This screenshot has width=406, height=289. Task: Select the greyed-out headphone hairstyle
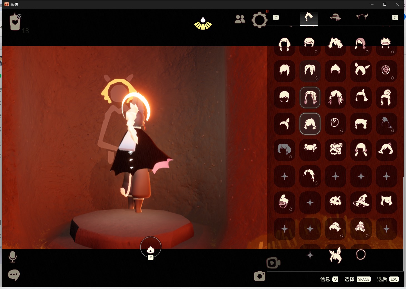point(386,124)
